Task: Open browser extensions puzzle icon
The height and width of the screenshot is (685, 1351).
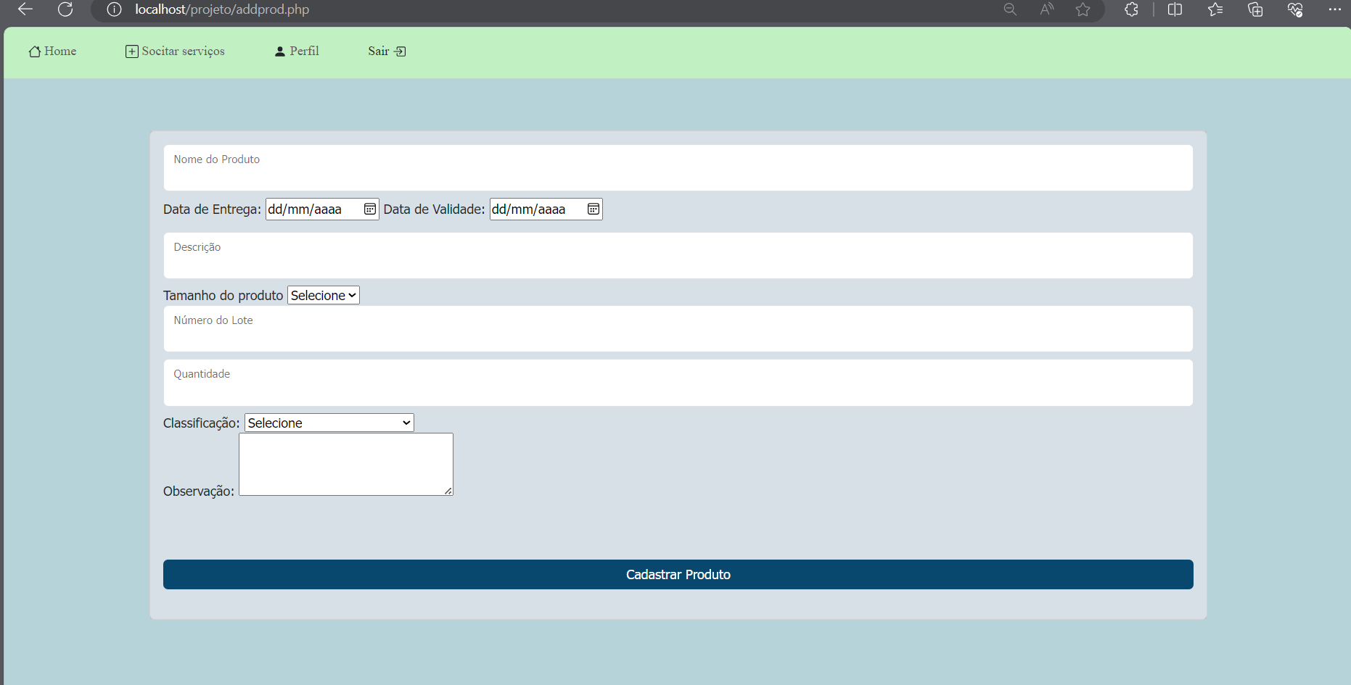Action: [x=1131, y=9]
